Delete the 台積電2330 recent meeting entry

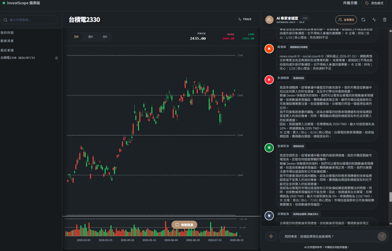[x=56, y=58]
